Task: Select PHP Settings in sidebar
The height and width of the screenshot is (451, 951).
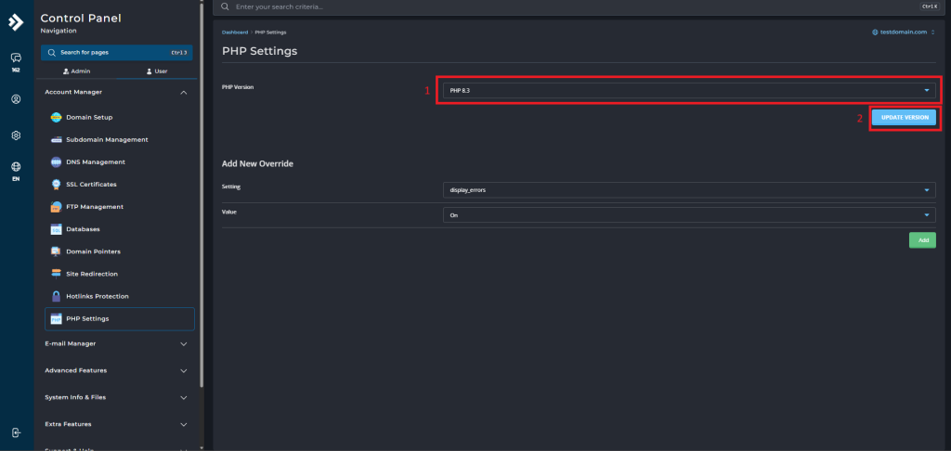Action: tap(120, 319)
